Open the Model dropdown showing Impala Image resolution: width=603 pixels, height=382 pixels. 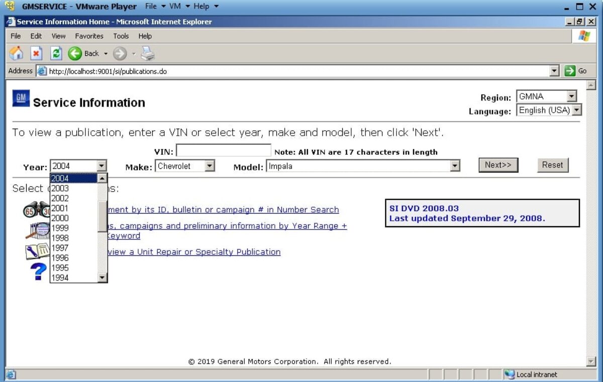pos(455,165)
